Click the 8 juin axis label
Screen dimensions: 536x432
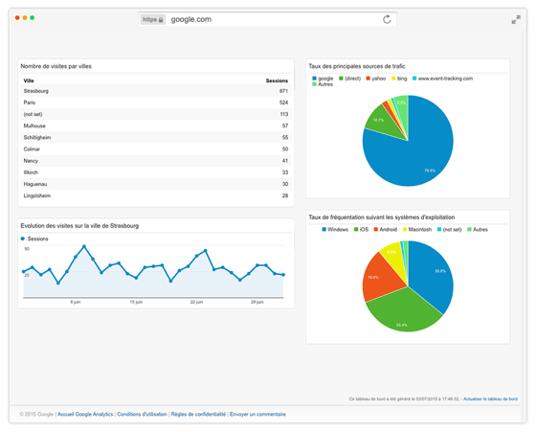coord(76,302)
